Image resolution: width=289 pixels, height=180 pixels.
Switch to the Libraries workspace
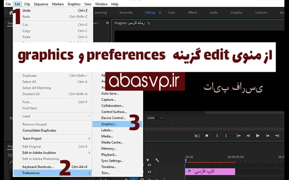[261, 12]
